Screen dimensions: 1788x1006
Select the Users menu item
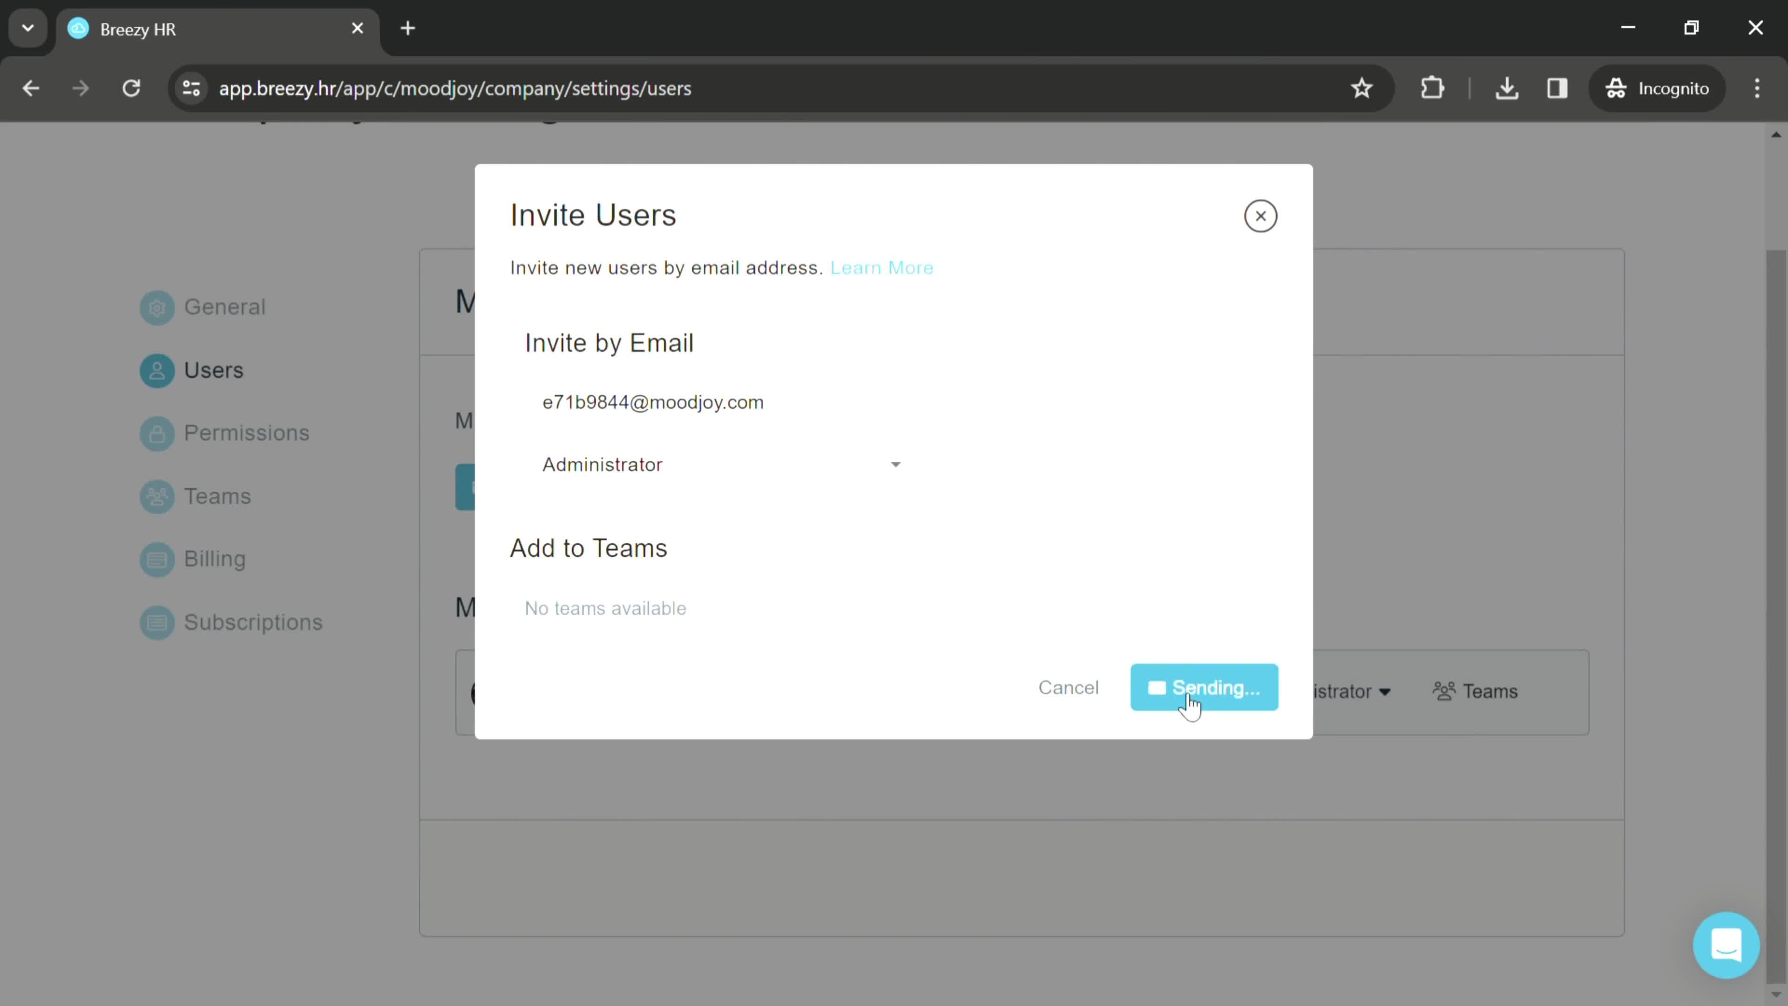pyautogui.click(x=215, y=370)
